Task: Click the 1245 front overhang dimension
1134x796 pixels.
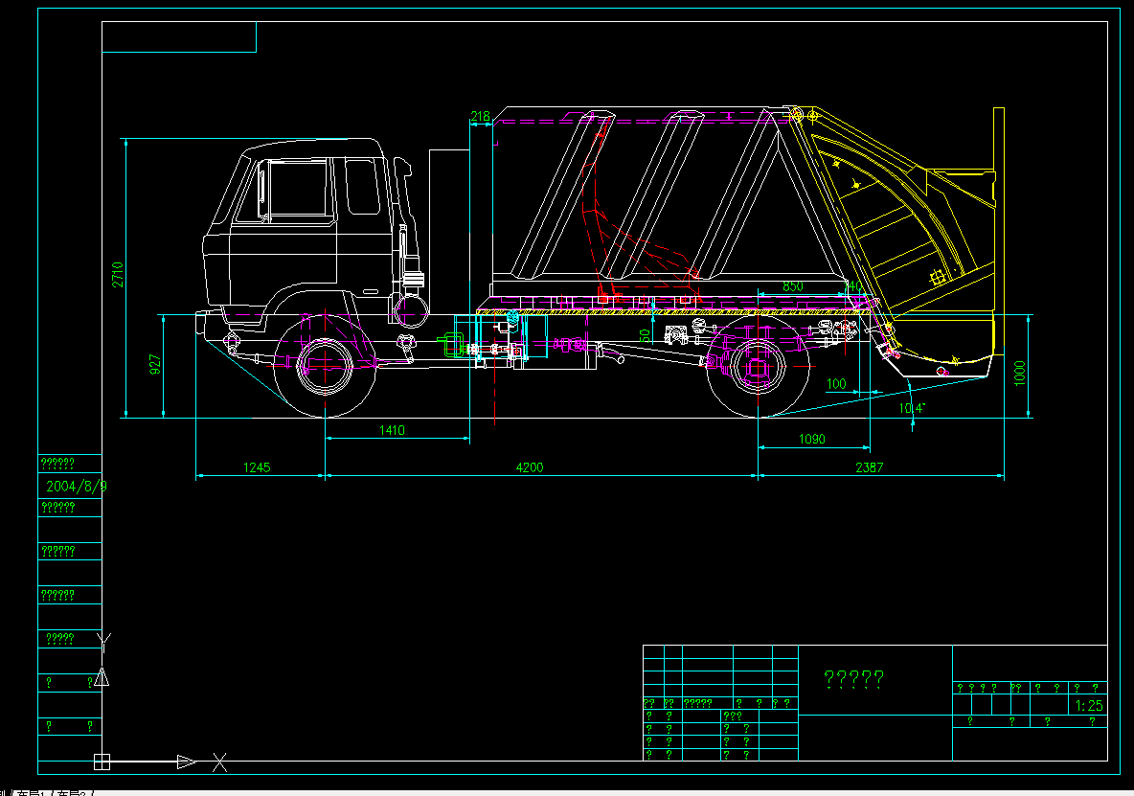Action: coord(259,467)
